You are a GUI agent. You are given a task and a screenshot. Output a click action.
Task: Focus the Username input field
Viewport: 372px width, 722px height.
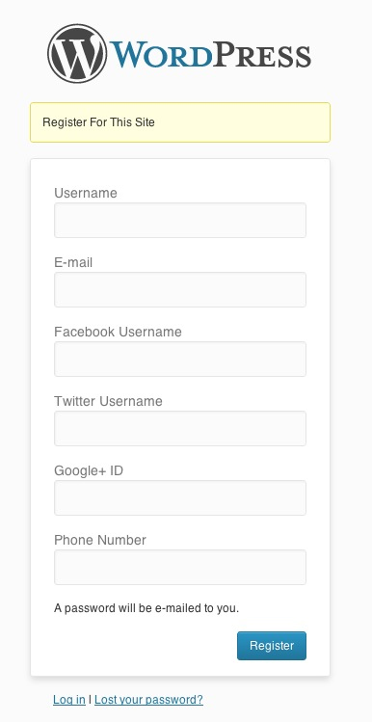pyautogui.click(x=180, y=220)
